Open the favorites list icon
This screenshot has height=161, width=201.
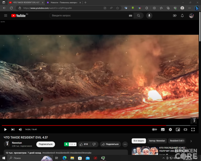click(161, 8)
